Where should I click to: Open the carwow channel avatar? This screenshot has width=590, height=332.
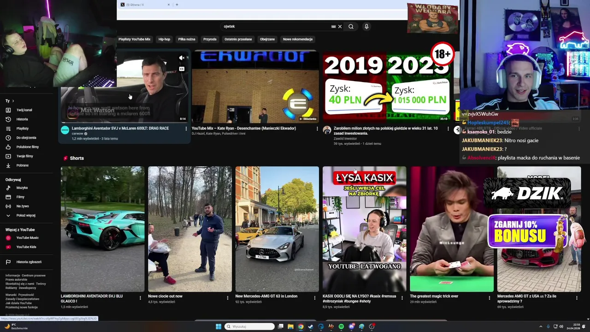[x=65, y=130]
